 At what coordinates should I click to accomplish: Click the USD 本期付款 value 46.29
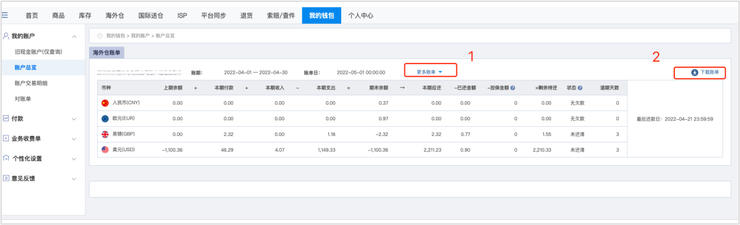227,149
